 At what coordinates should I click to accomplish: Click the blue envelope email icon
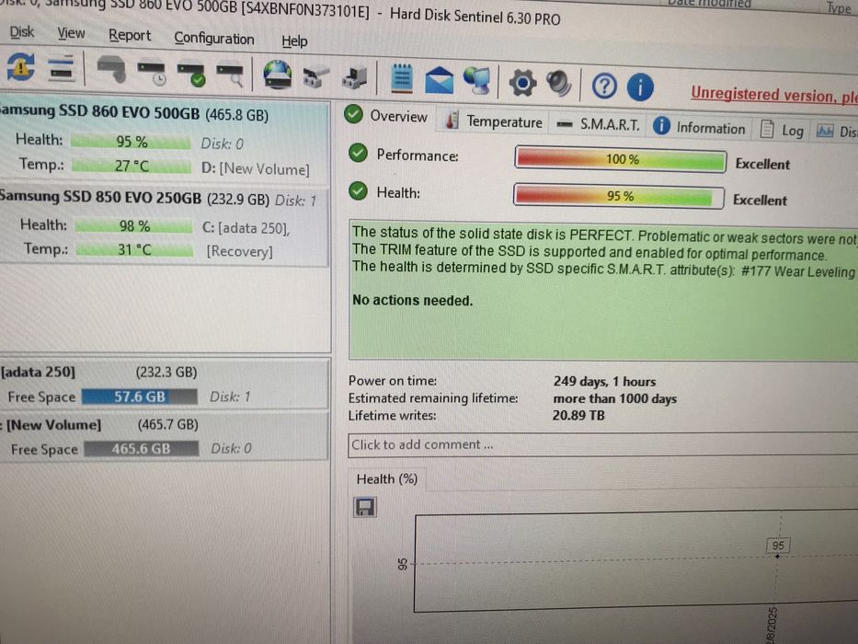pos(439,80)
